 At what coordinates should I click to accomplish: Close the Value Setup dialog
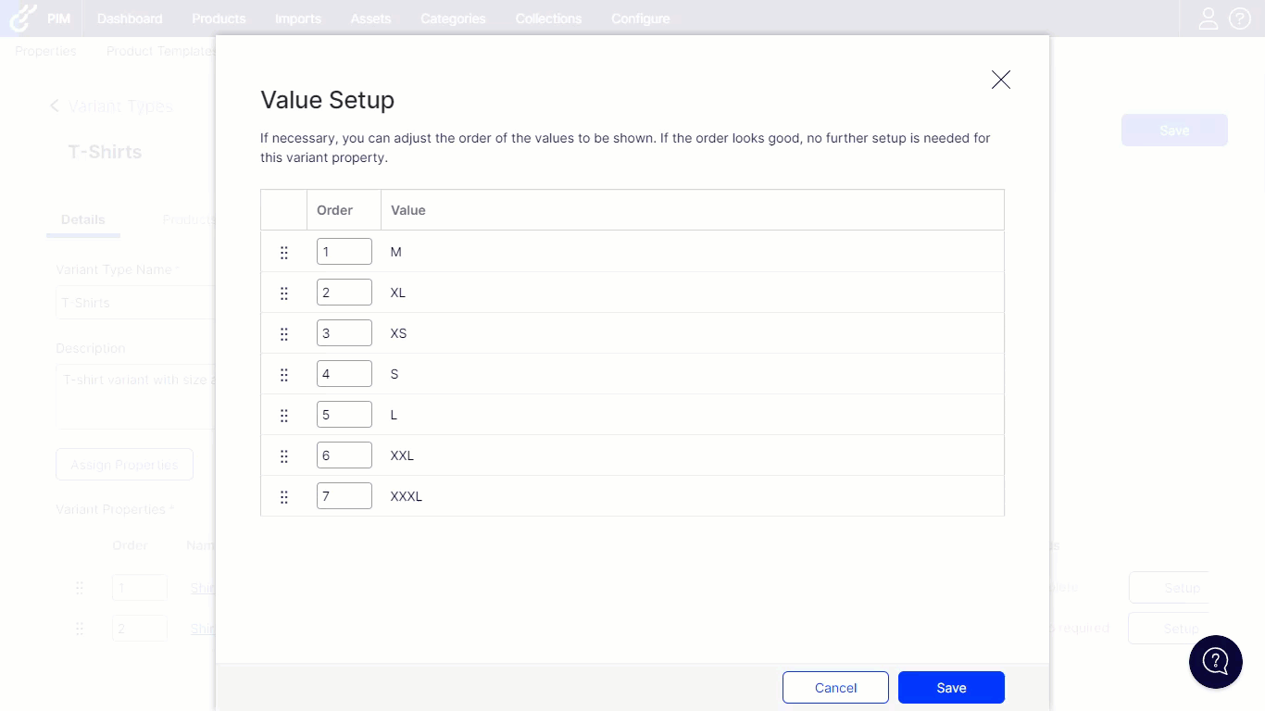(1000, 80)
